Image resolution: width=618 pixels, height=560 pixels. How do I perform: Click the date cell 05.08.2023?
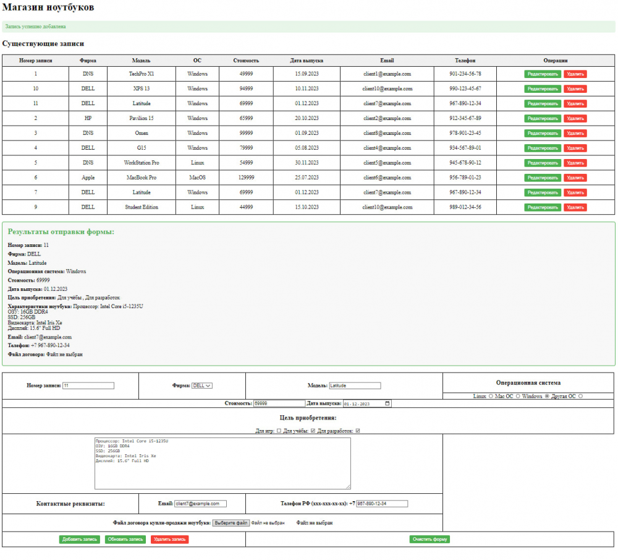pyautogui.click(x=307, y=148)
